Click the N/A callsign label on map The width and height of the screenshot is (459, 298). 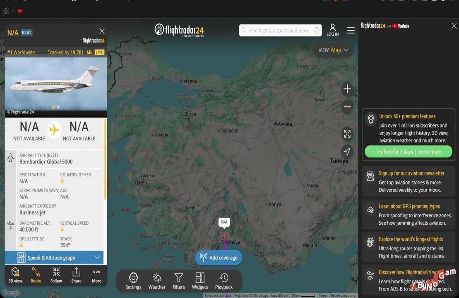224,222
